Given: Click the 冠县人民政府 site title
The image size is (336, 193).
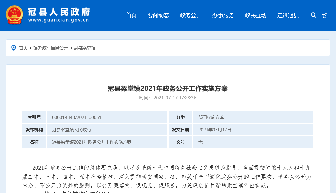Looking at the screenshot, I should (59, 12).
